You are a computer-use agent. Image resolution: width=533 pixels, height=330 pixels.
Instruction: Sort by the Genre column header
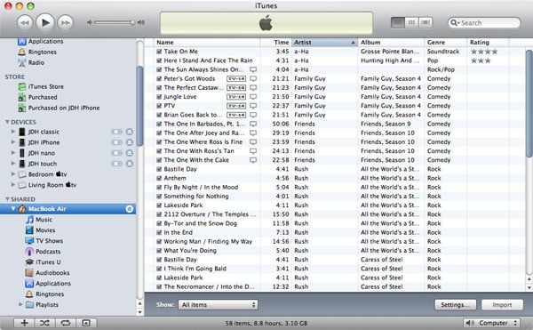click(445, 42)
